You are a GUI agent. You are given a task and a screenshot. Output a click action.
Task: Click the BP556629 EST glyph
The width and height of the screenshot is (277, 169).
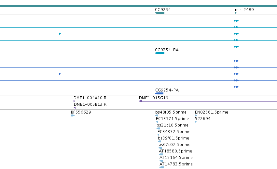pos(73,115)
